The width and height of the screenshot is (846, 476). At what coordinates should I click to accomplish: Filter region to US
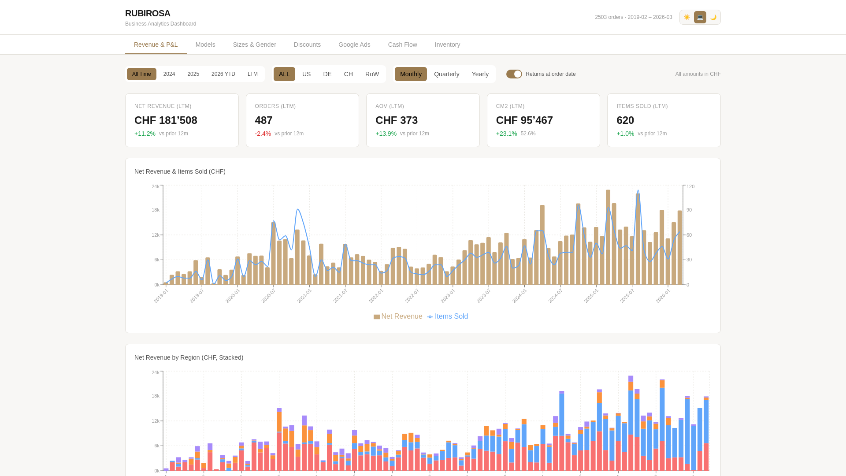click(x=307, y=74)
